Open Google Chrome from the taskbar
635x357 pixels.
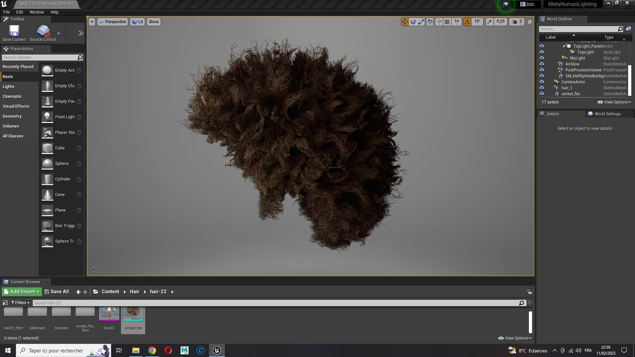[x=152, y=350]
